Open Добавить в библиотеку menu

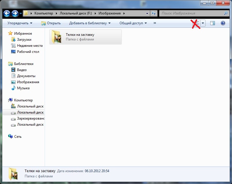pos(90,23)
